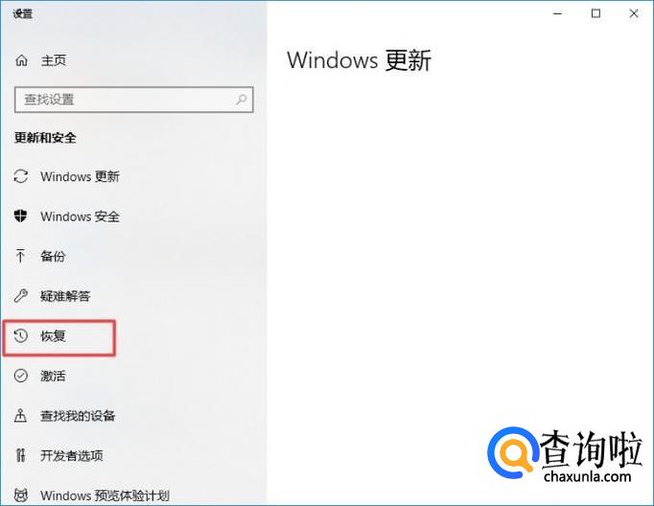
Task: Click the Activation checkmark circle icon
Action: click(x=20, y=376)
